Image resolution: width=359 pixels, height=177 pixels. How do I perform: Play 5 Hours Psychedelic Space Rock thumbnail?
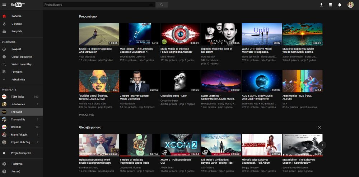point(140,145)
